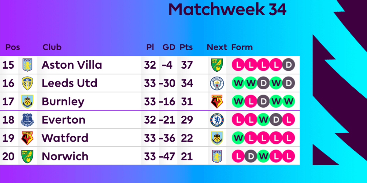Click Watford's first green W form badge
Viewport: 367px width, 183px height.
238,138
